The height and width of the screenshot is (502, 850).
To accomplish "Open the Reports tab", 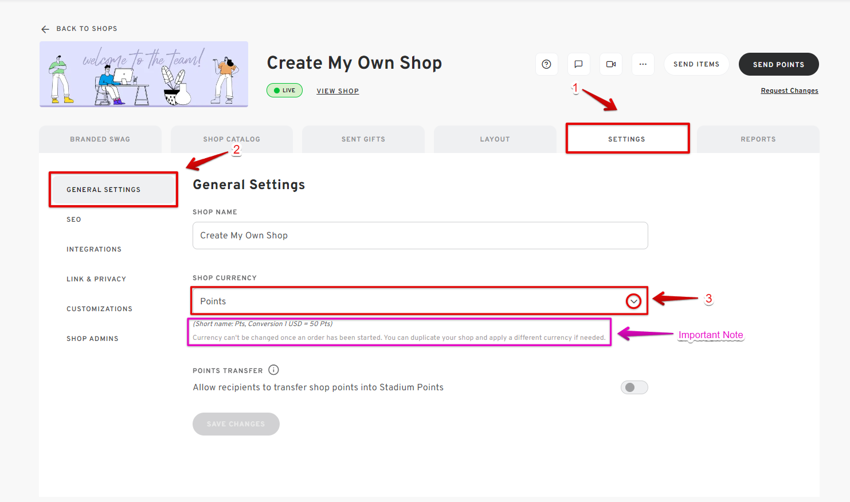I will [758, 139].
